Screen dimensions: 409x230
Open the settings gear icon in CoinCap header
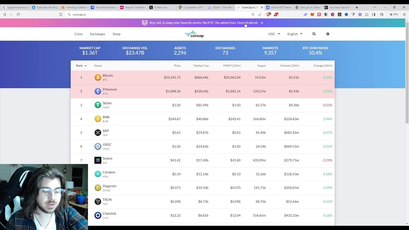pos(328,34)
